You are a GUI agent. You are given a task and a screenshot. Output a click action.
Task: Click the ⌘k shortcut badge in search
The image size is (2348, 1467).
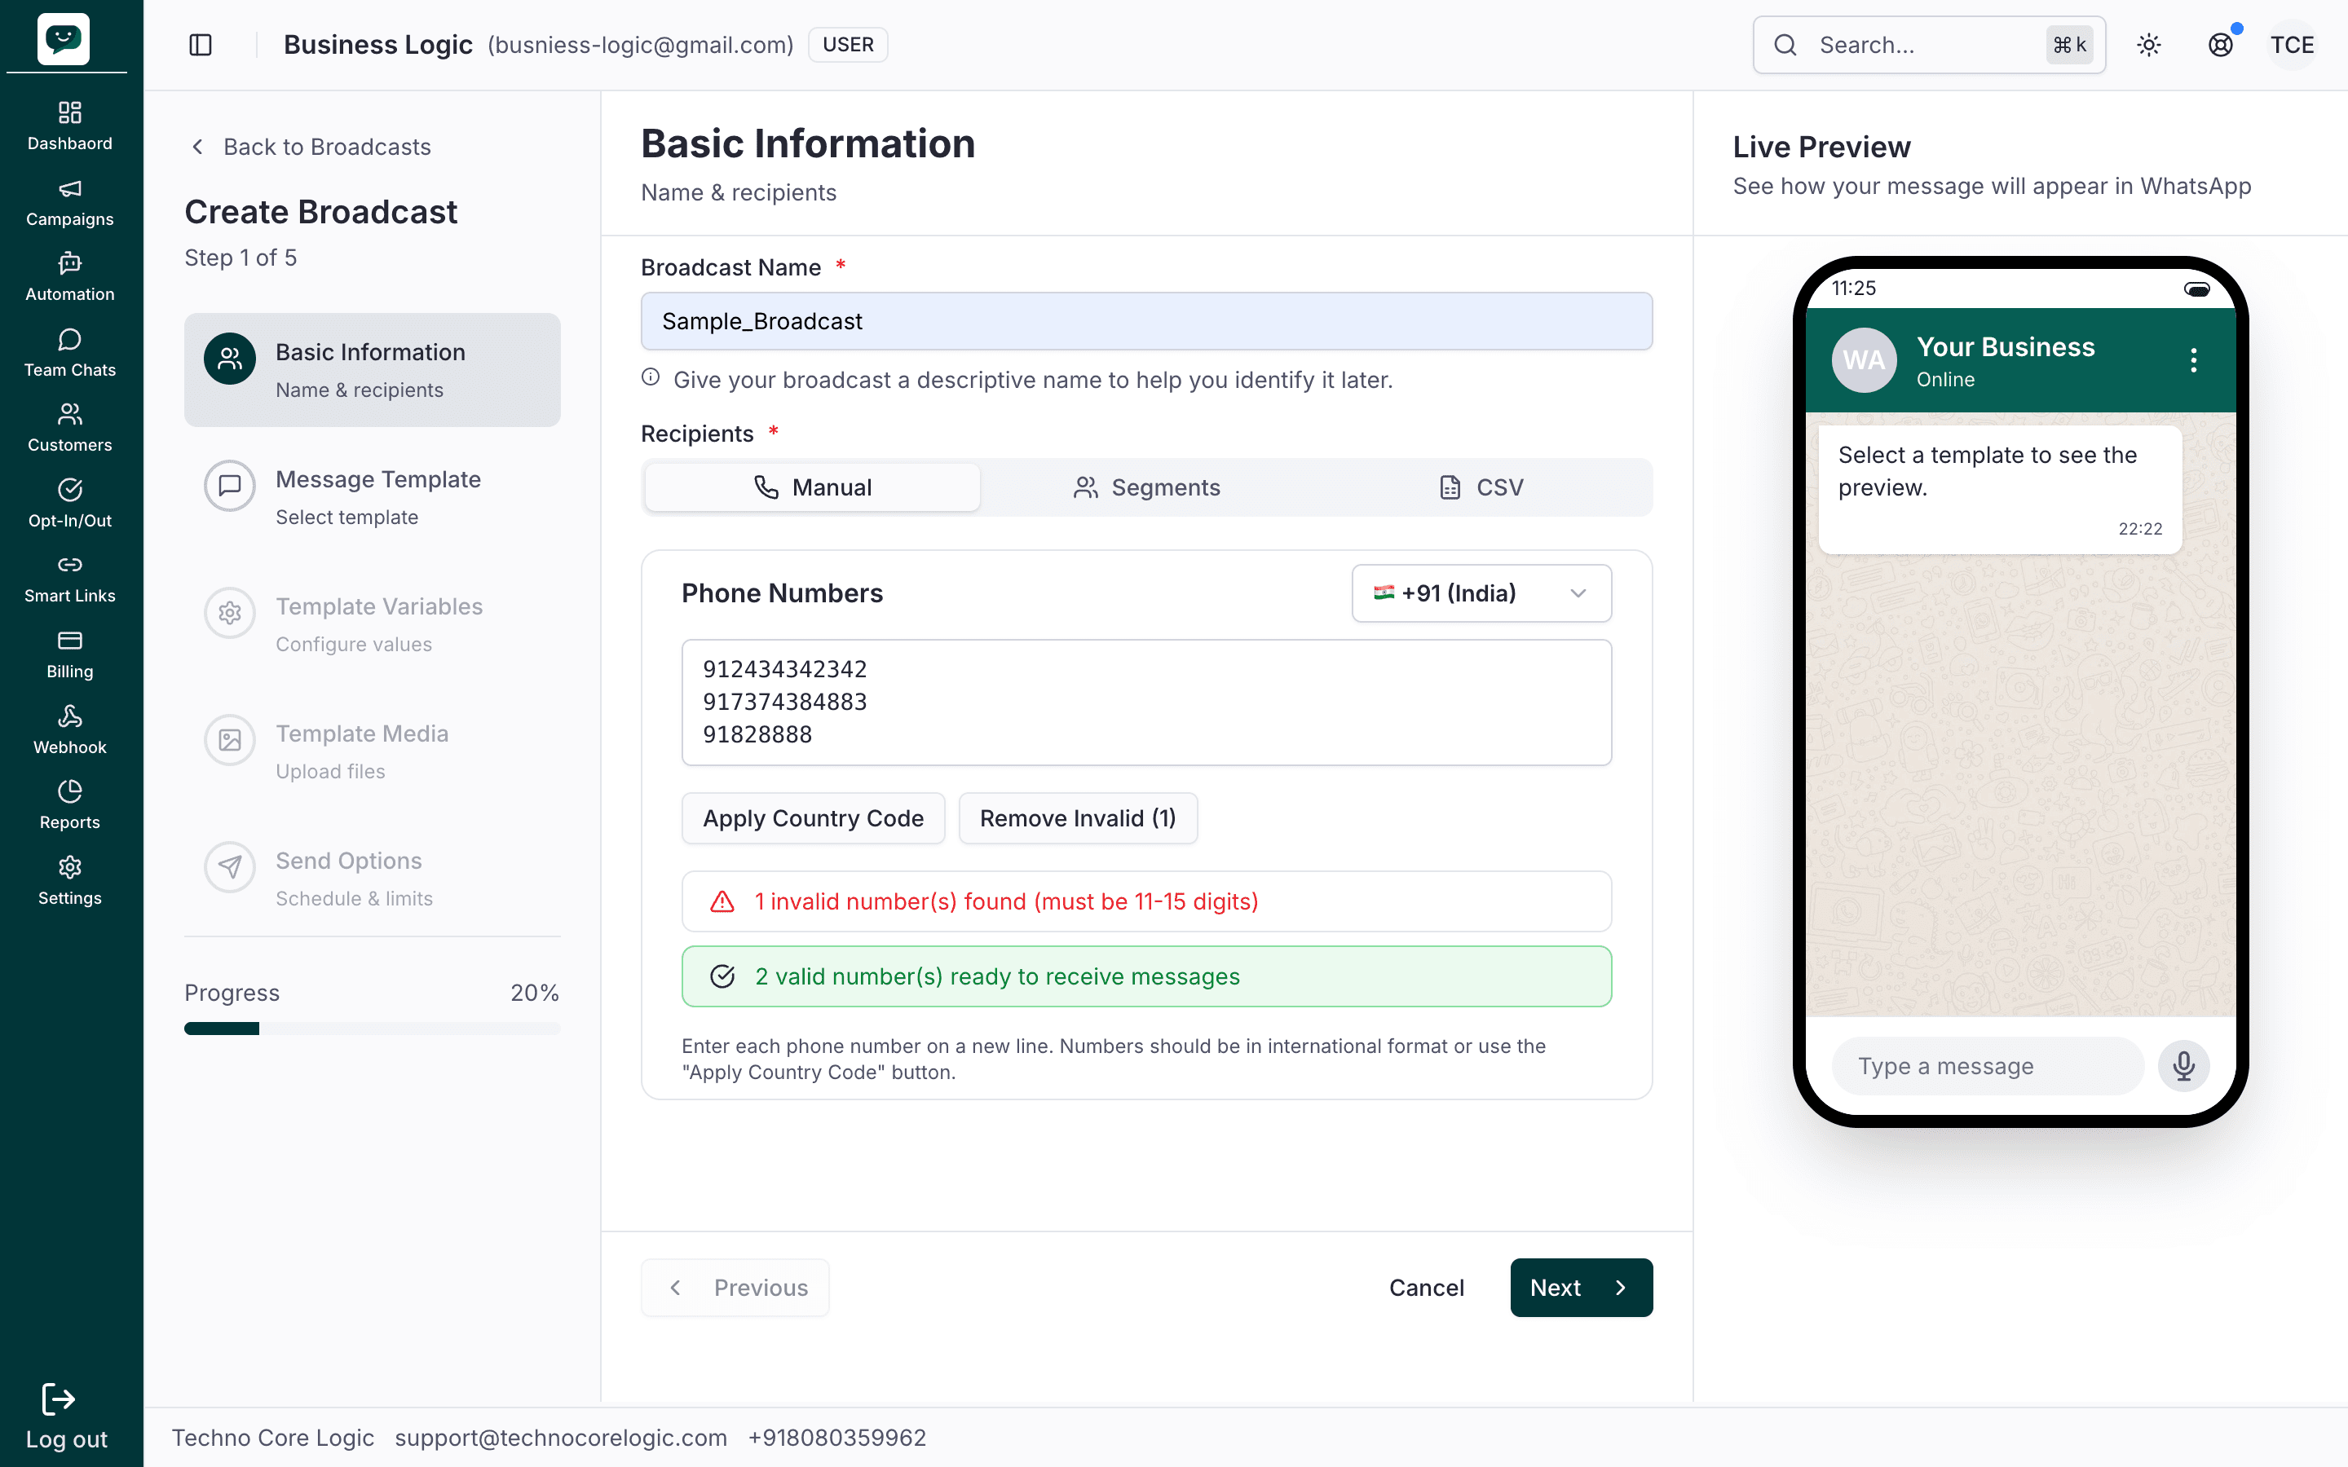(x=2068, y=45)
